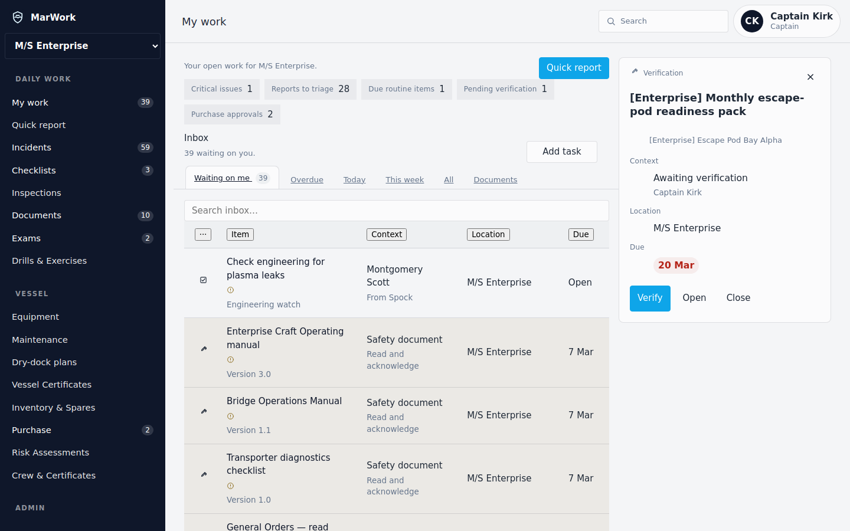Open Vessel Certificates in the sidebar
The height and width of the screenshot is (531, 850).
[83, 385]
